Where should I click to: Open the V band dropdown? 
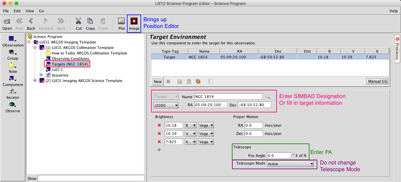click(191, 134)
